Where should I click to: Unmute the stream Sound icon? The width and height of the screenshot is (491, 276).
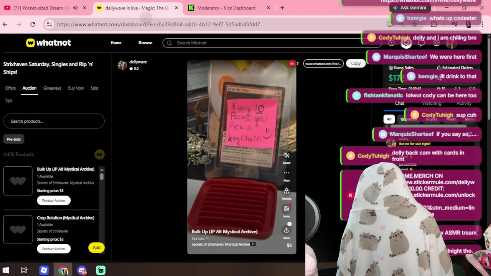286,155
